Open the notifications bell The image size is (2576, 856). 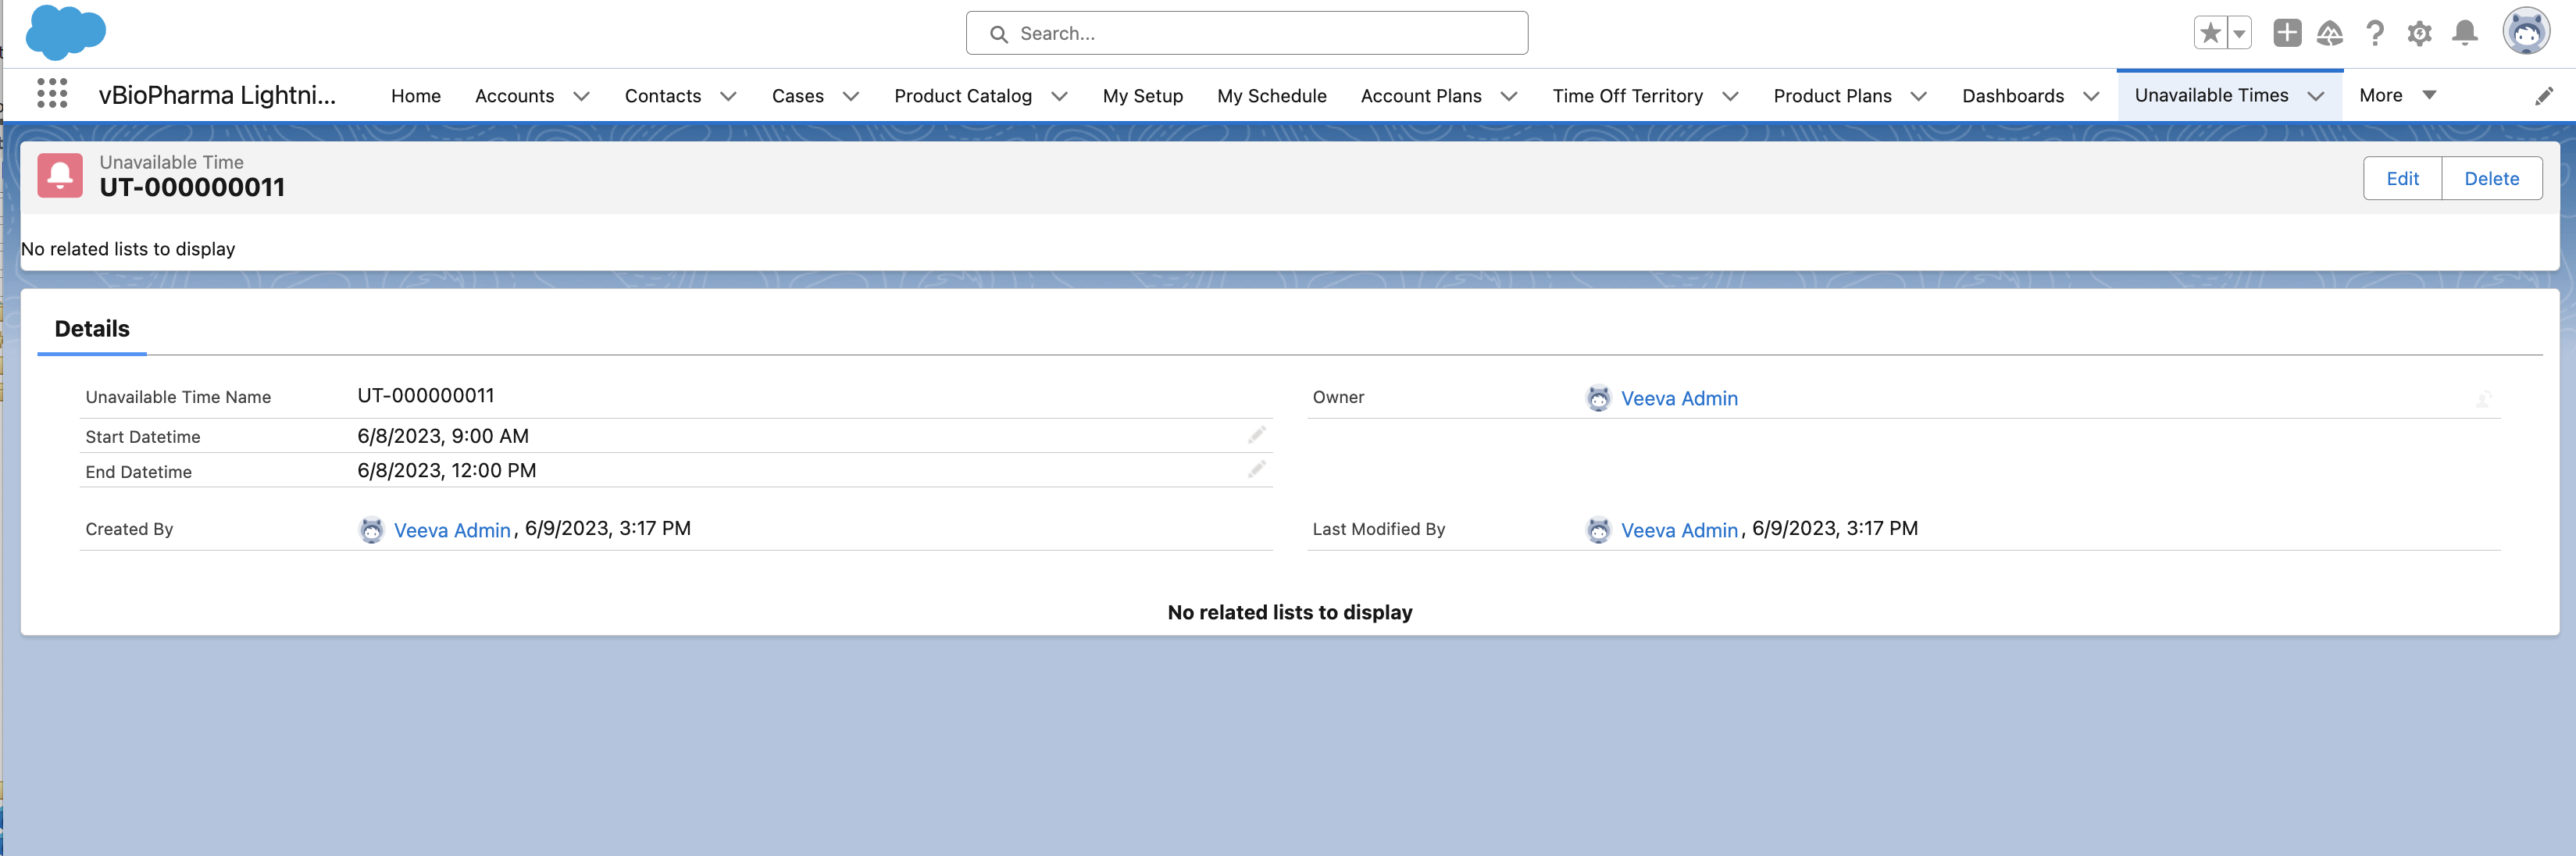tap(2465, 33)
